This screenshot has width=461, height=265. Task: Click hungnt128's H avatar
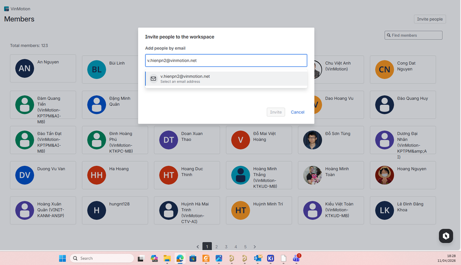(97, 211)
